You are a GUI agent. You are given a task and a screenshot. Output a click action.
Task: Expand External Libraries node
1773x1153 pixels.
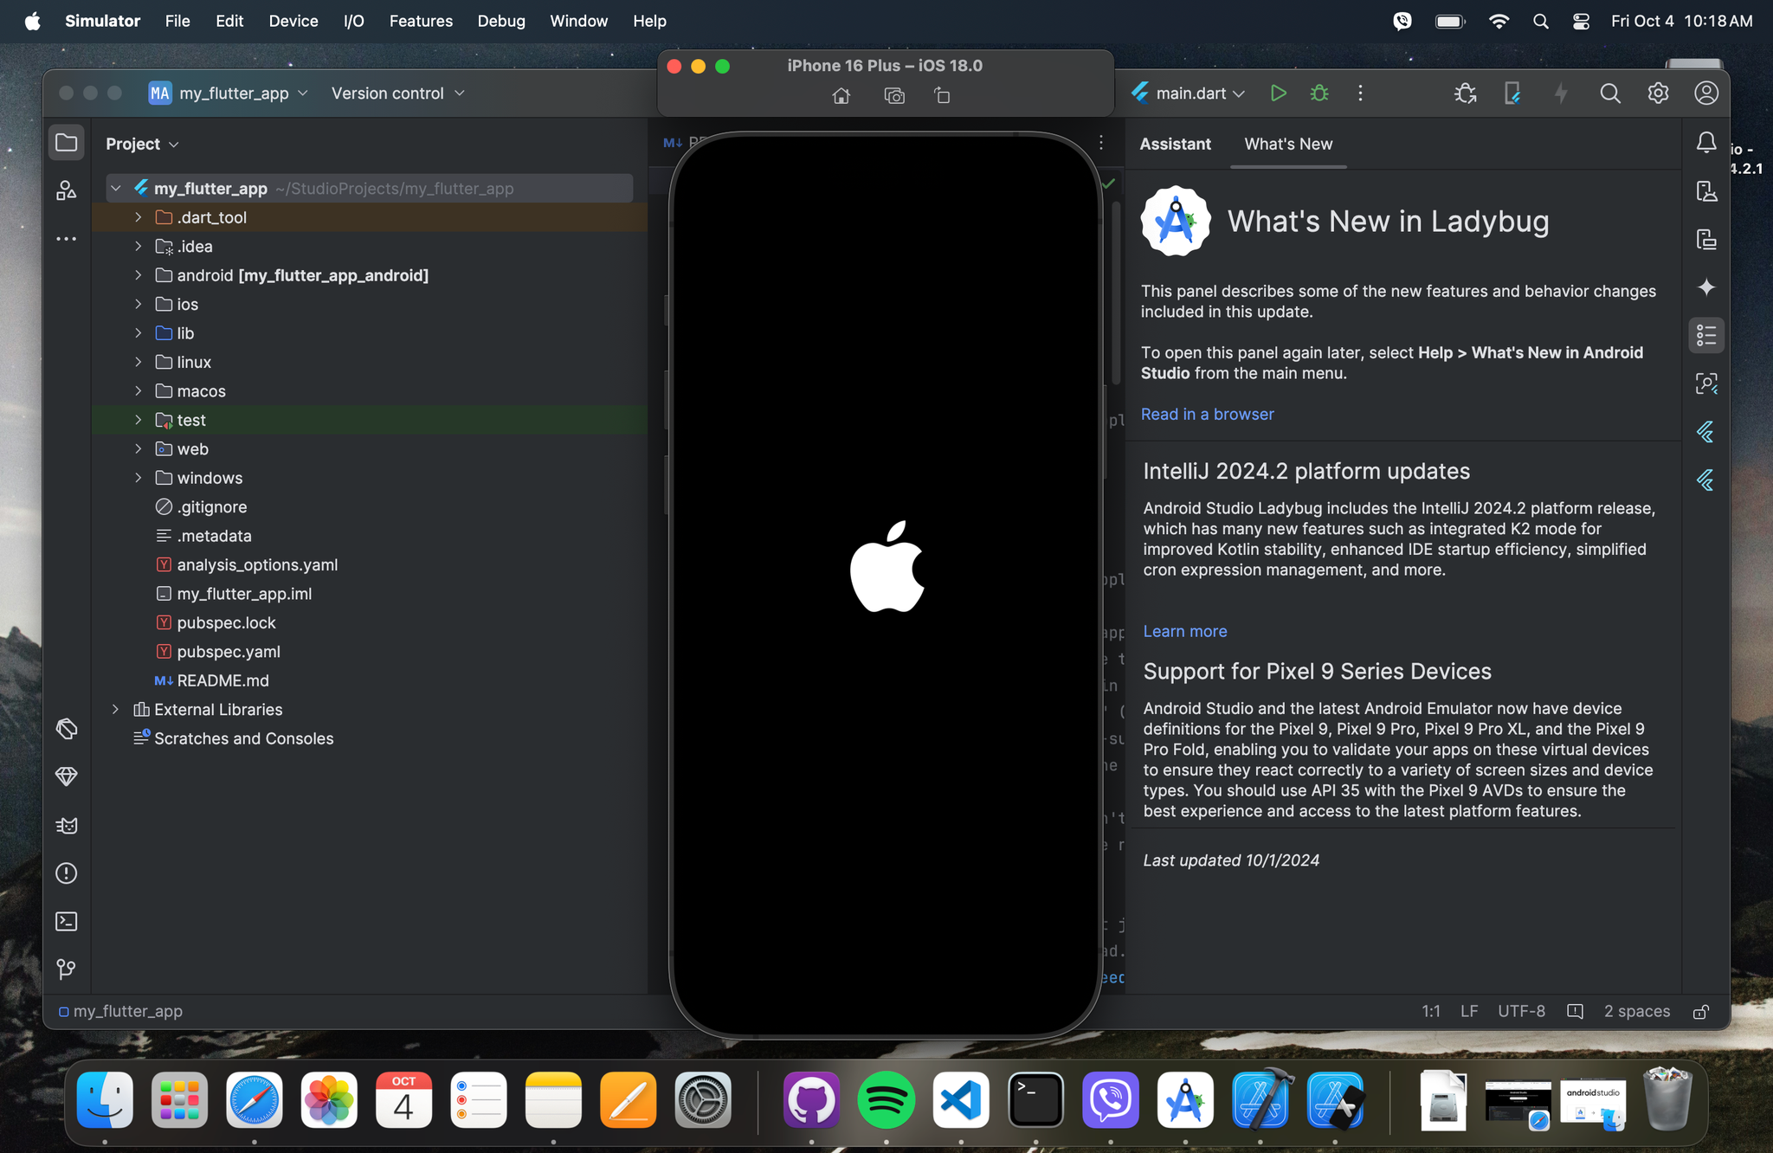click(x=115, y=710)
